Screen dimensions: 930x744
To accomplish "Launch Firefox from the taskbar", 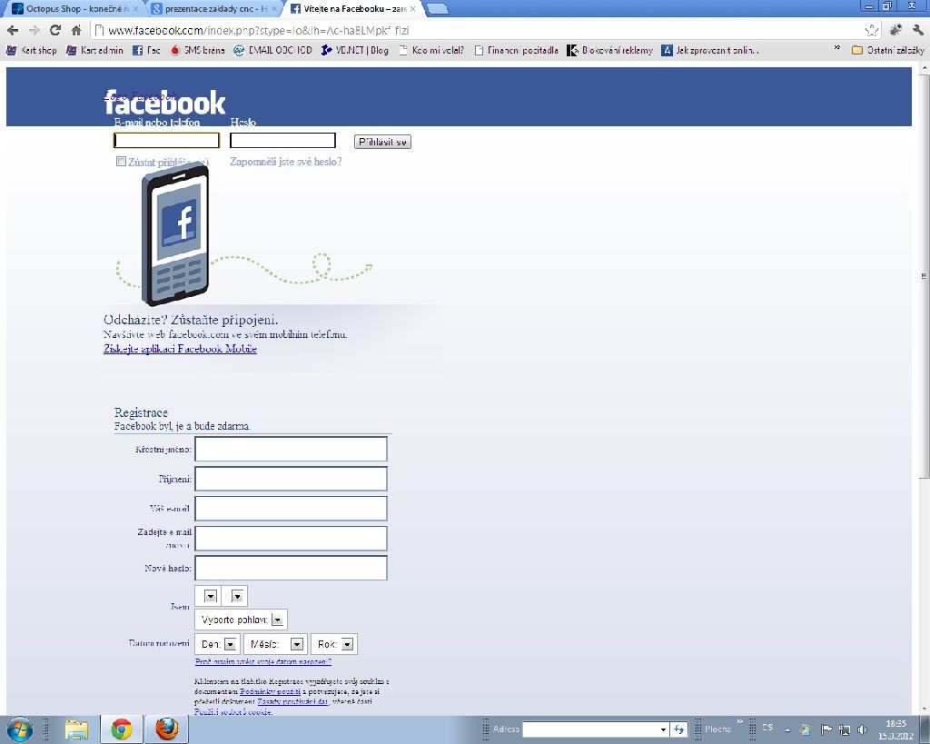I will point(167,729).
